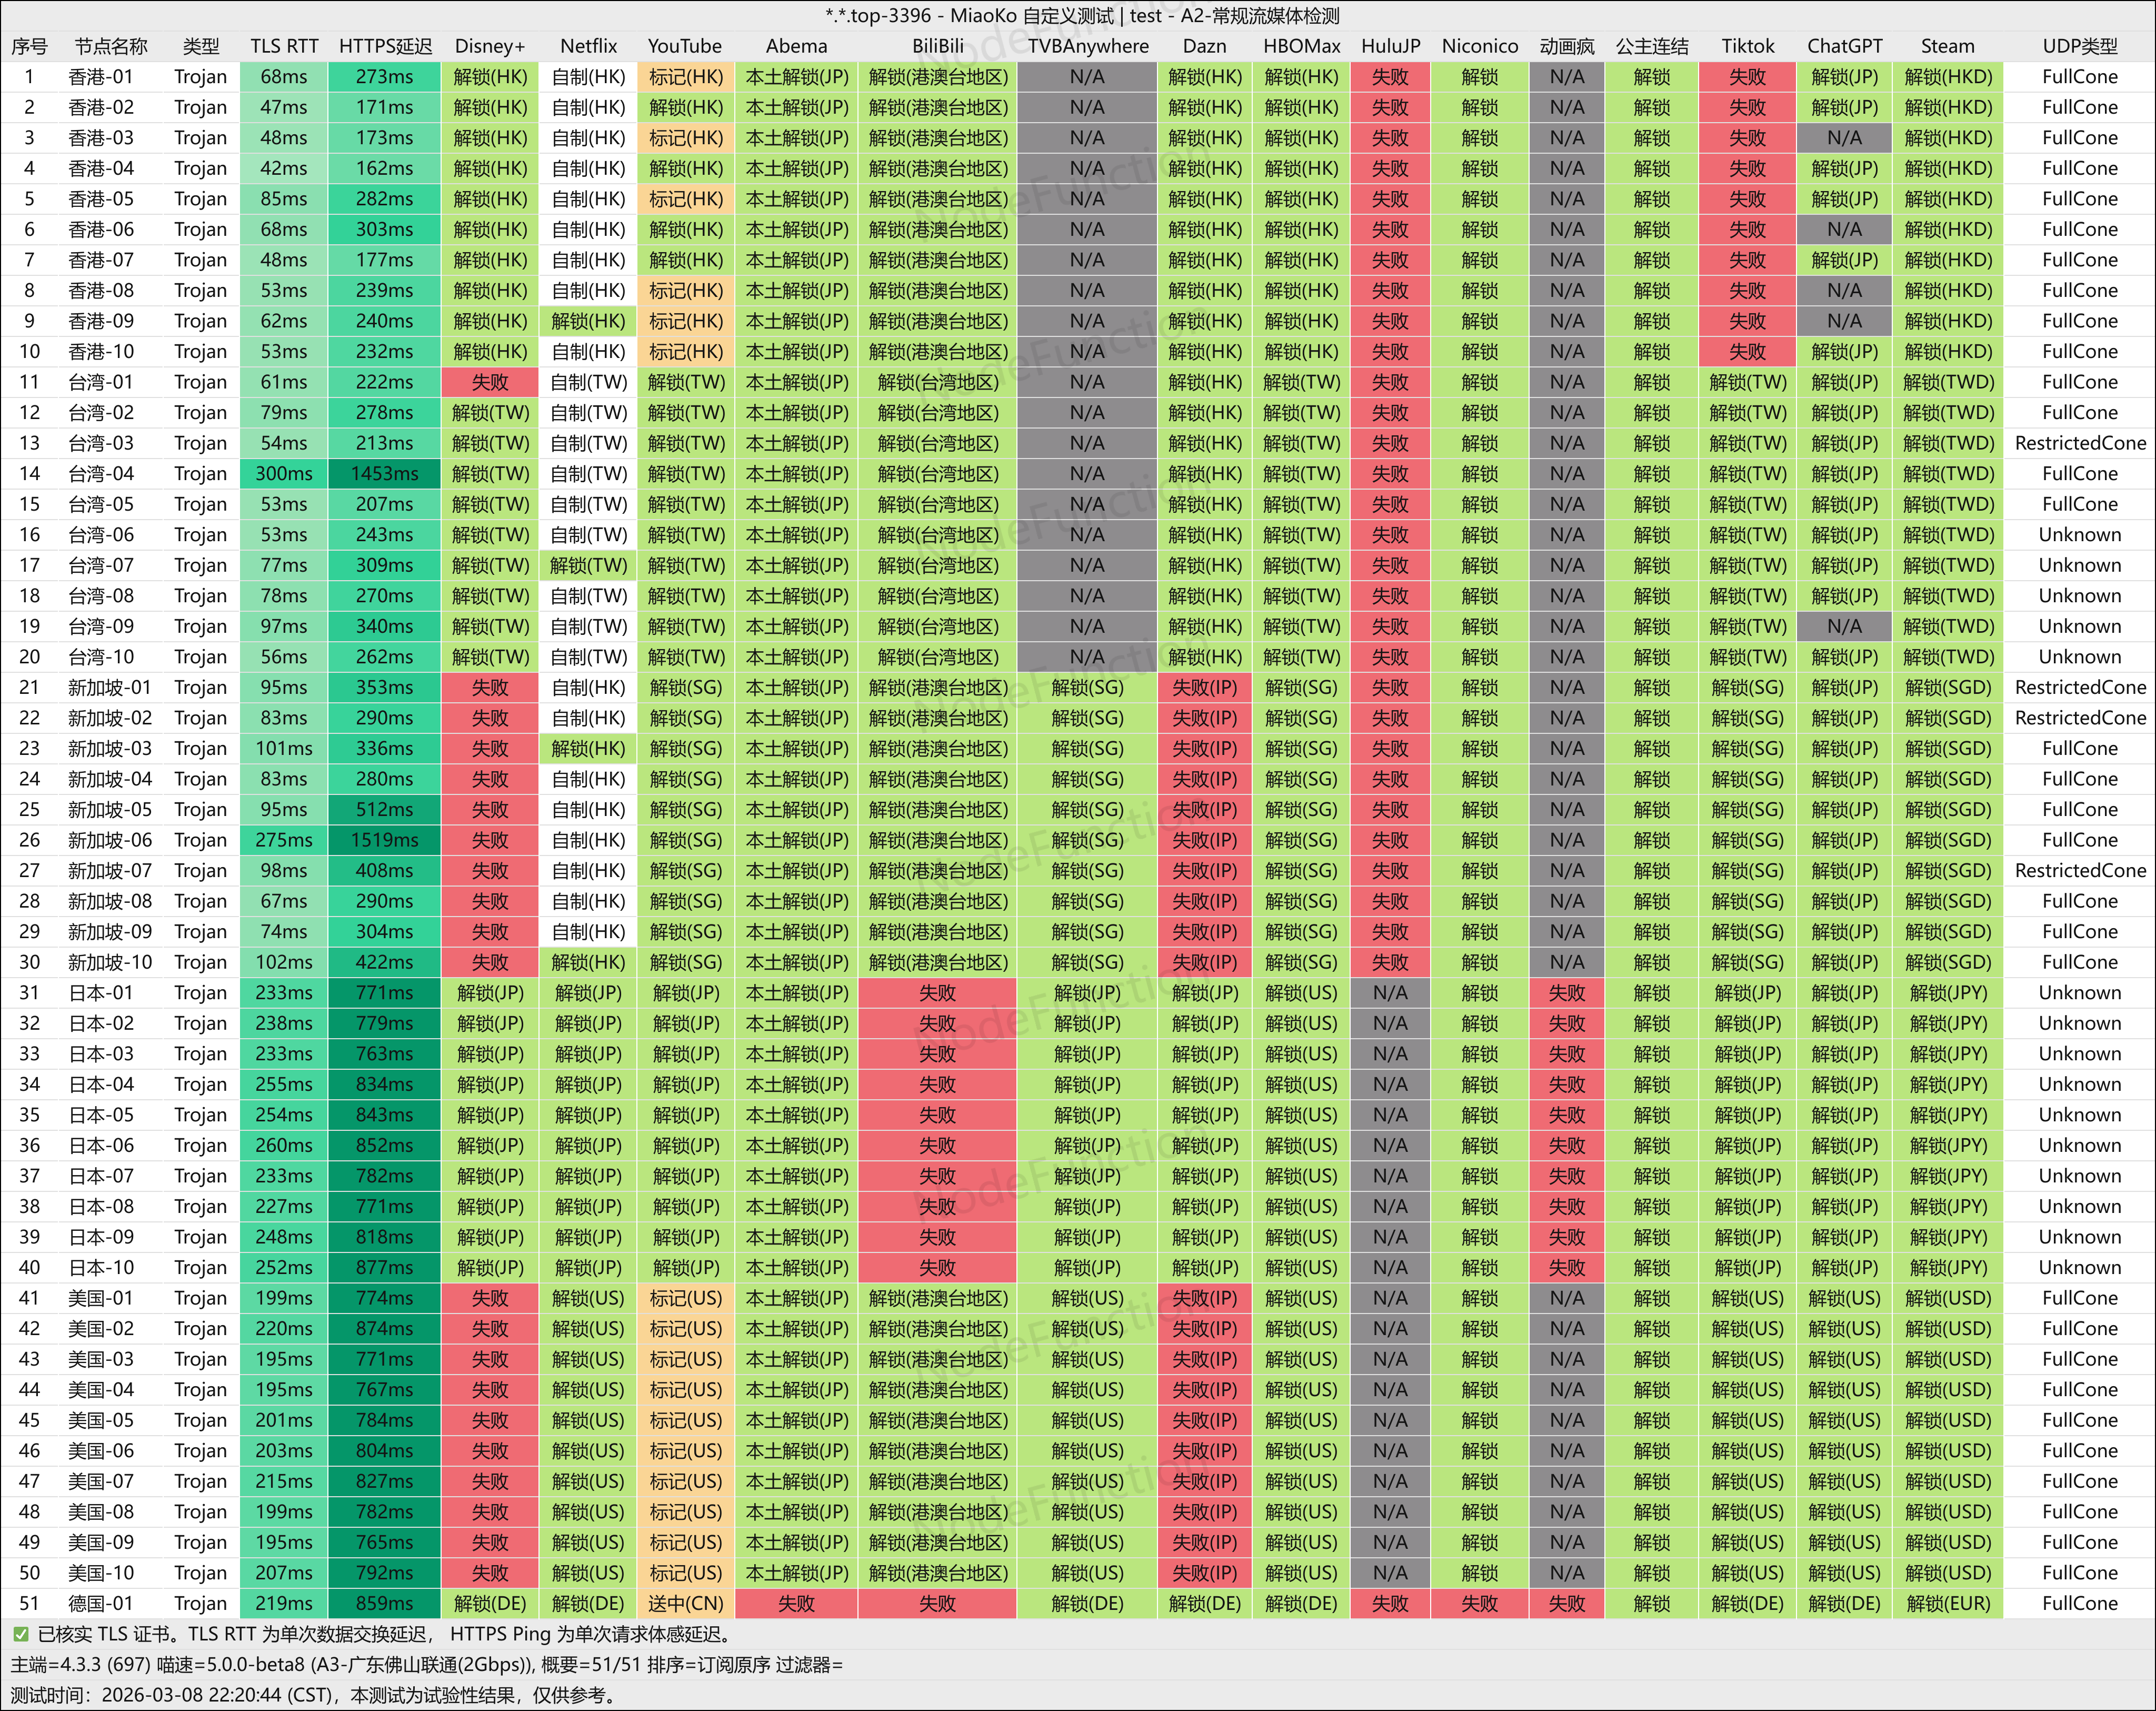2156x1711 pixels.
Task: Click the ChatGPT column header
Action: pyautogui.click(x=1844, y=46)
